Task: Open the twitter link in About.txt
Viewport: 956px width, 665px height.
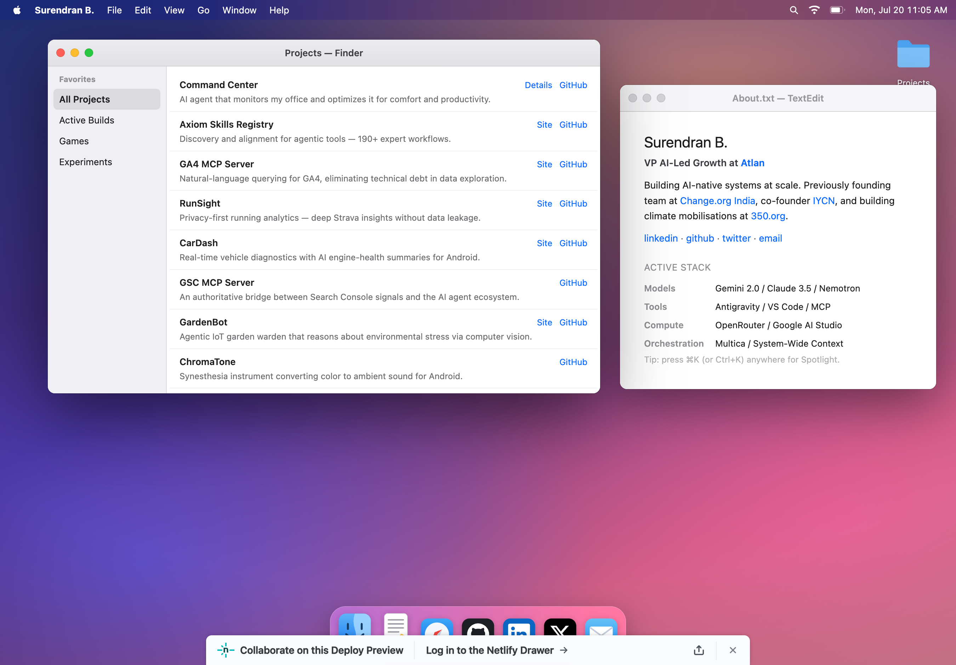Action: (x=736, y=238)
